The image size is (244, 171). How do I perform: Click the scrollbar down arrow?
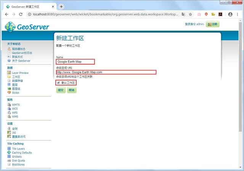[x=241, y=167]
